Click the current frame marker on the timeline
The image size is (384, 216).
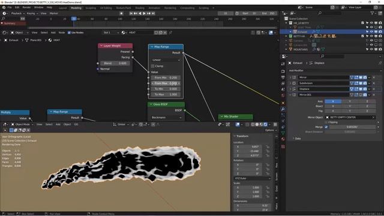pyautogui.click(x=74, y=19)
